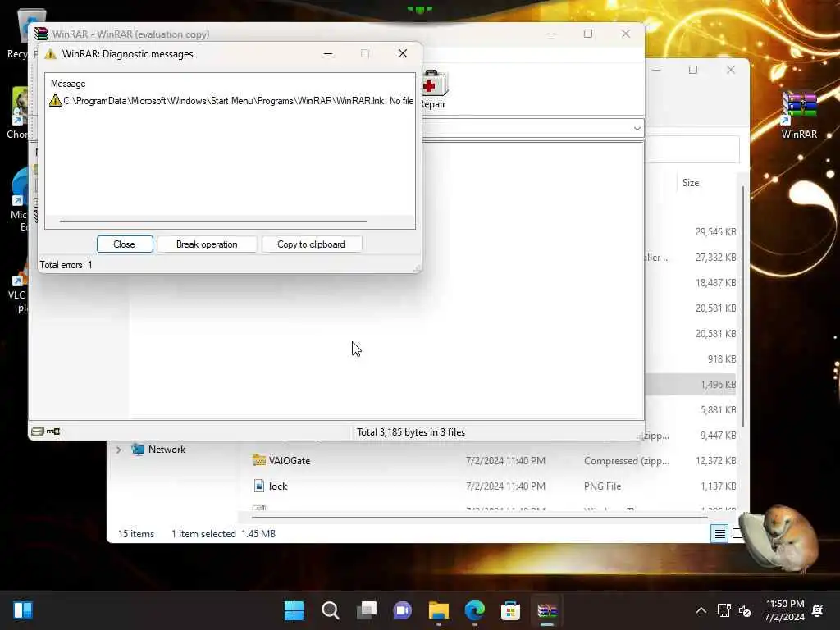Open File Explorer from taskbar

(x=438, y=610)
